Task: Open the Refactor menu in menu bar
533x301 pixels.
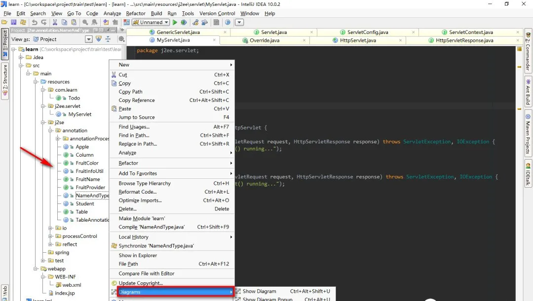Action: click(x=136, y=13)
